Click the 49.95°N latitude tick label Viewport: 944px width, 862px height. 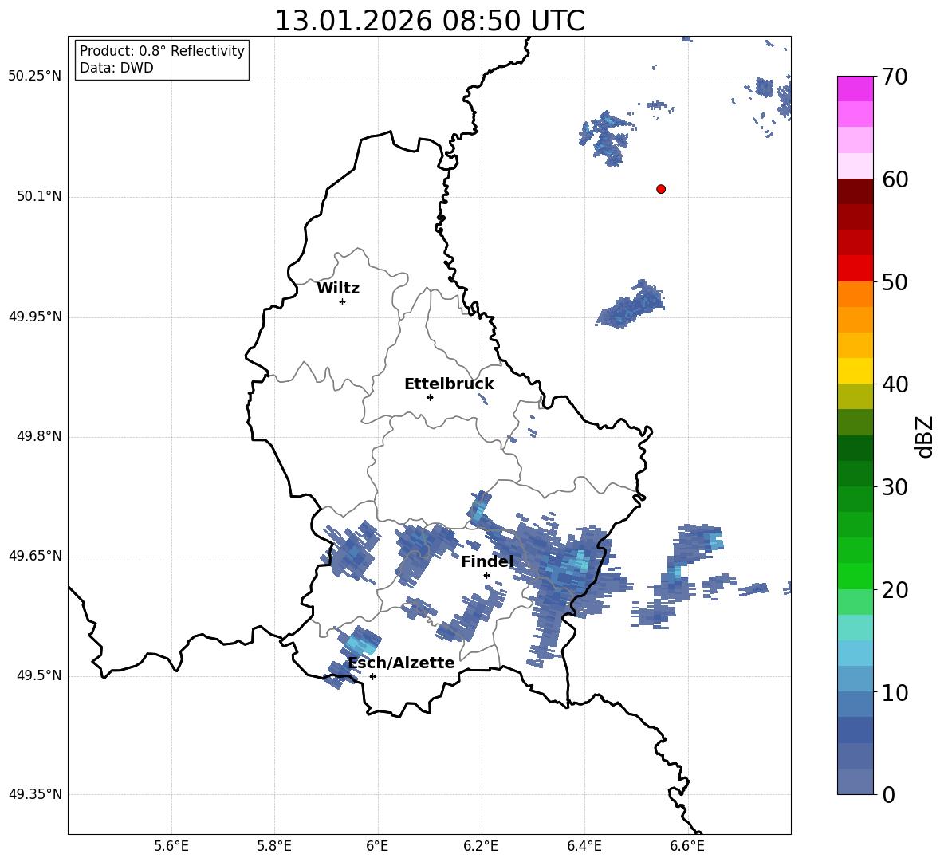coord(35,316)
